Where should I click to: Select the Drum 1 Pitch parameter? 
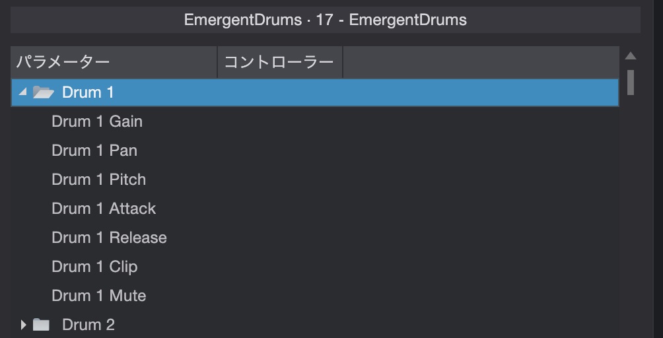point(99,180)
